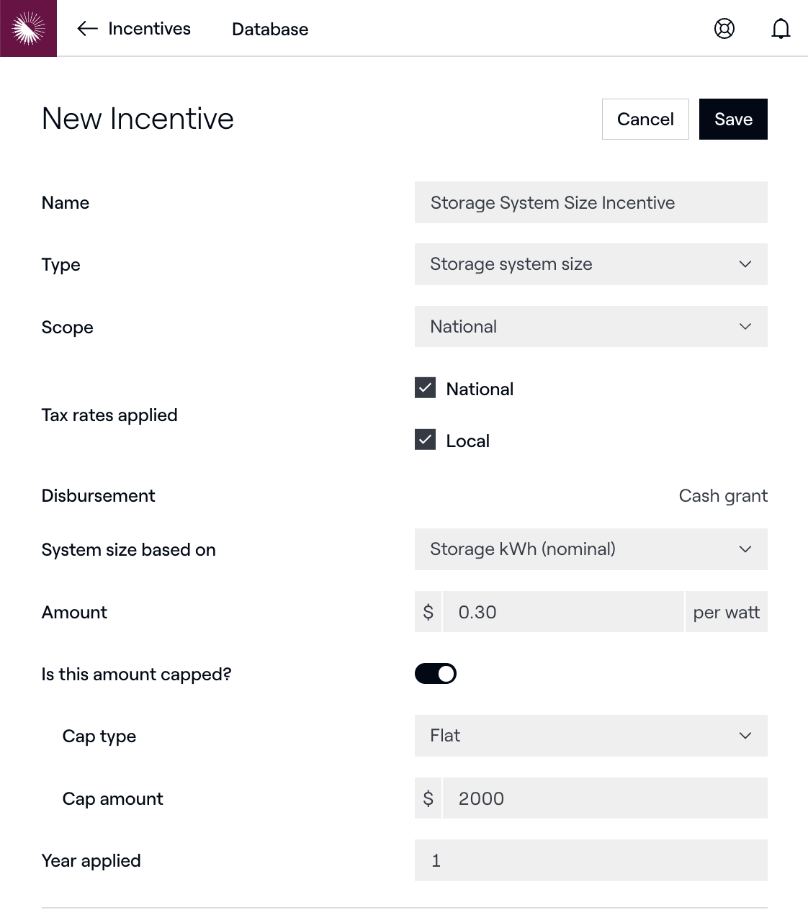Save the new incentive
Image resolution: width=808 pixels, height=920 pixels.
(732, 119)
